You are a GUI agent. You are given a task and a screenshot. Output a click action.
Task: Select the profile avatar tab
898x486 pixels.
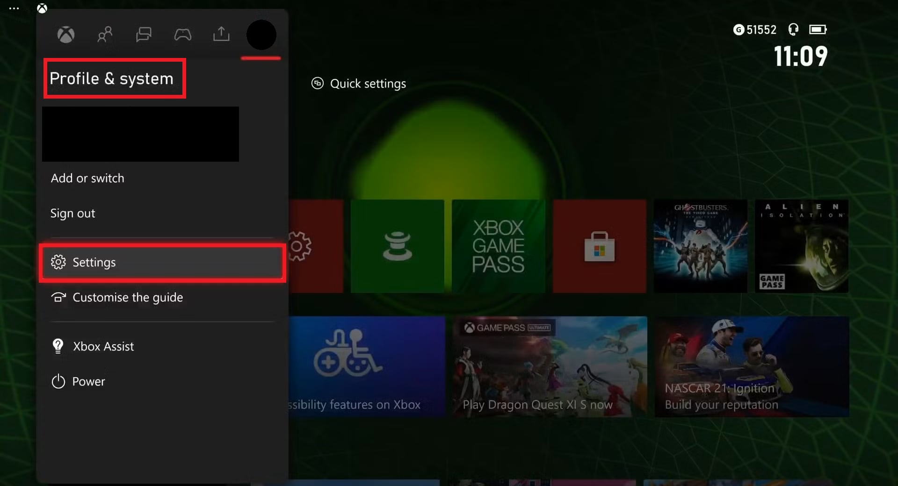tap(261, 35)
